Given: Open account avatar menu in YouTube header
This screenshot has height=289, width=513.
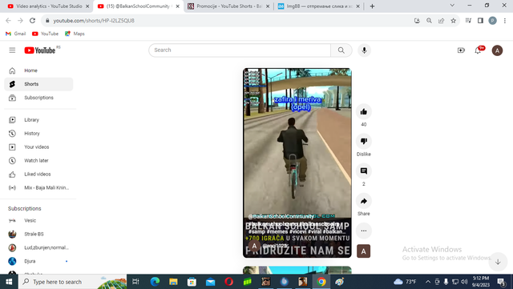Looking at the screenshot, I should (x=497, y=50).
